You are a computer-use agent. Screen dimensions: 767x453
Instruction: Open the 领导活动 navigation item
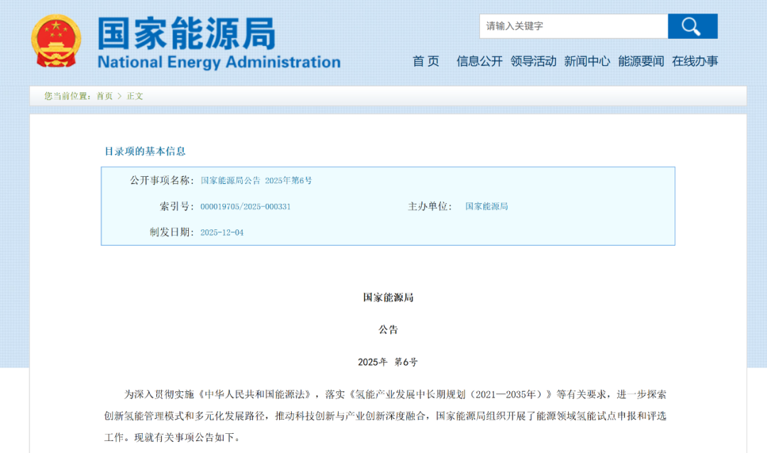(x=533, y=61)
